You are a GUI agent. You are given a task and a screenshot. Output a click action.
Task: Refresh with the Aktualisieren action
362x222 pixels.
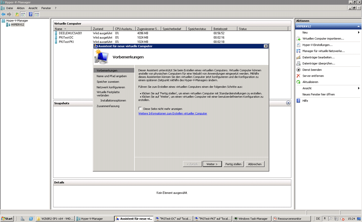(310, 82)
